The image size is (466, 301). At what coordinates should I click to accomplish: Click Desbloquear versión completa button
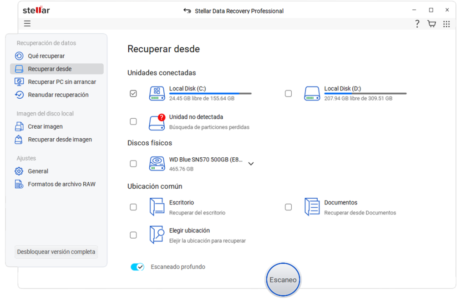[x=56, y=252]
